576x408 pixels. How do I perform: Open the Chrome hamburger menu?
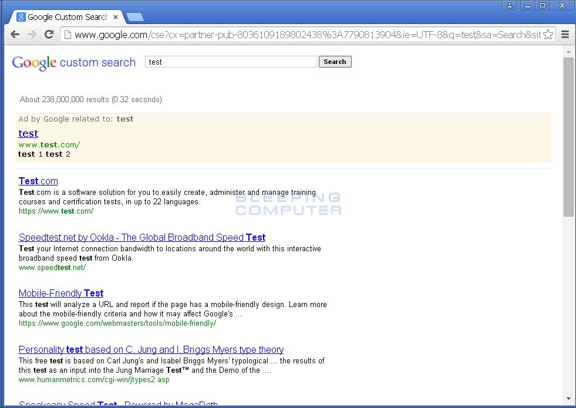click(x=565, y=35)
